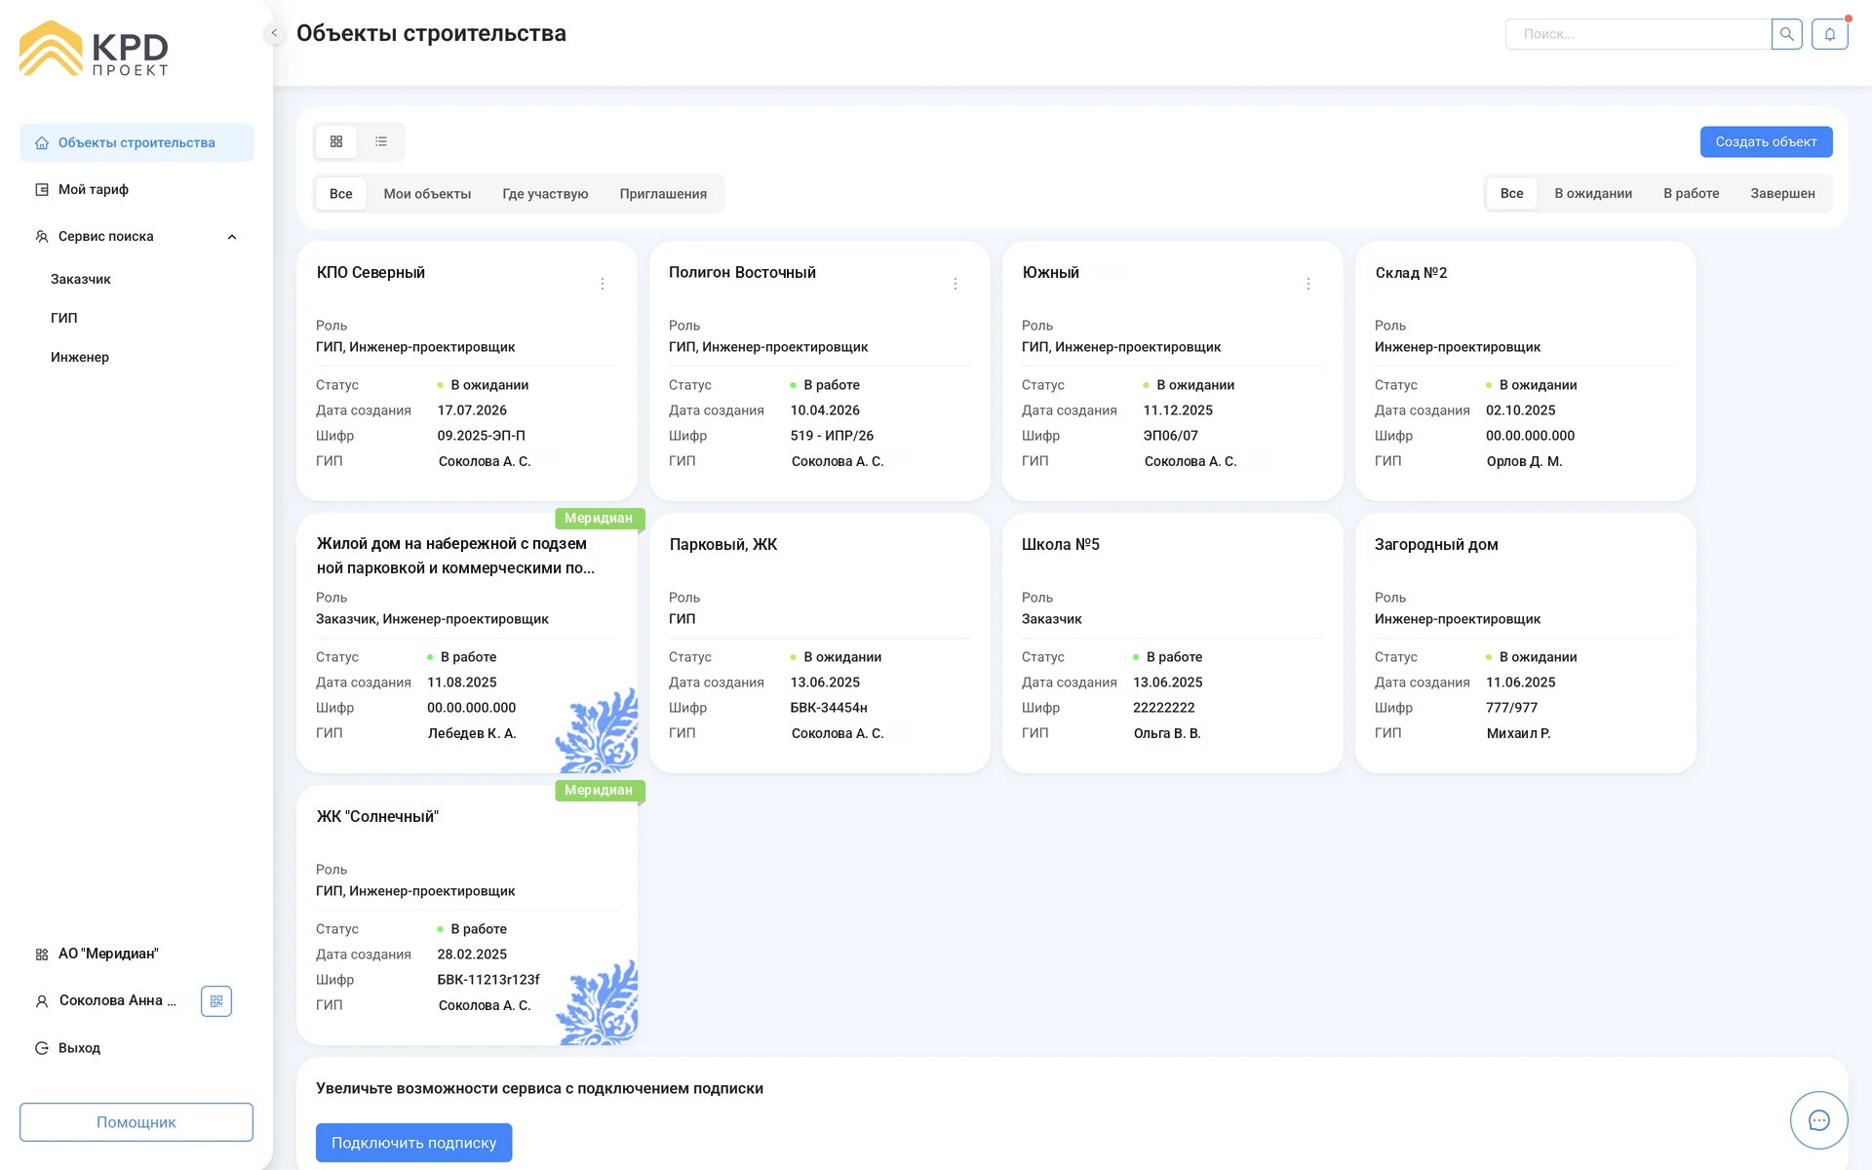Click ГИП name Ольга В. В.
1872x1170 pixels.
pyautogui.click(x=1166, y=733)
